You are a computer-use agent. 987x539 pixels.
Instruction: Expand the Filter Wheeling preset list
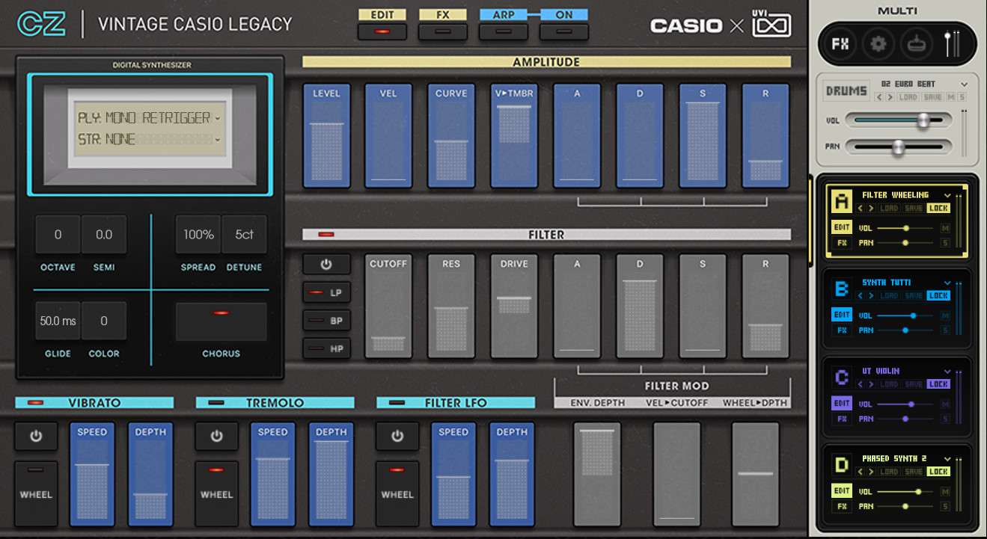click(948, 195)
